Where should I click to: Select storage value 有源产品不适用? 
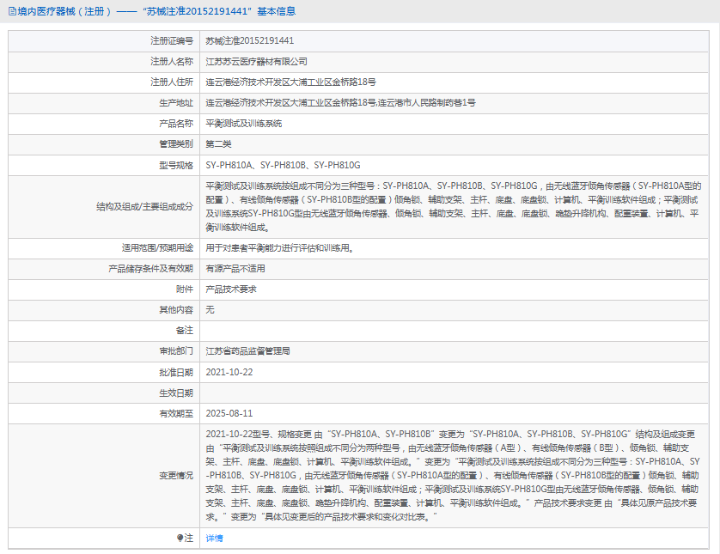click(235, 269)
